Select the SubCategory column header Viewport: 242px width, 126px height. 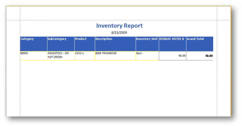point(57,39)
